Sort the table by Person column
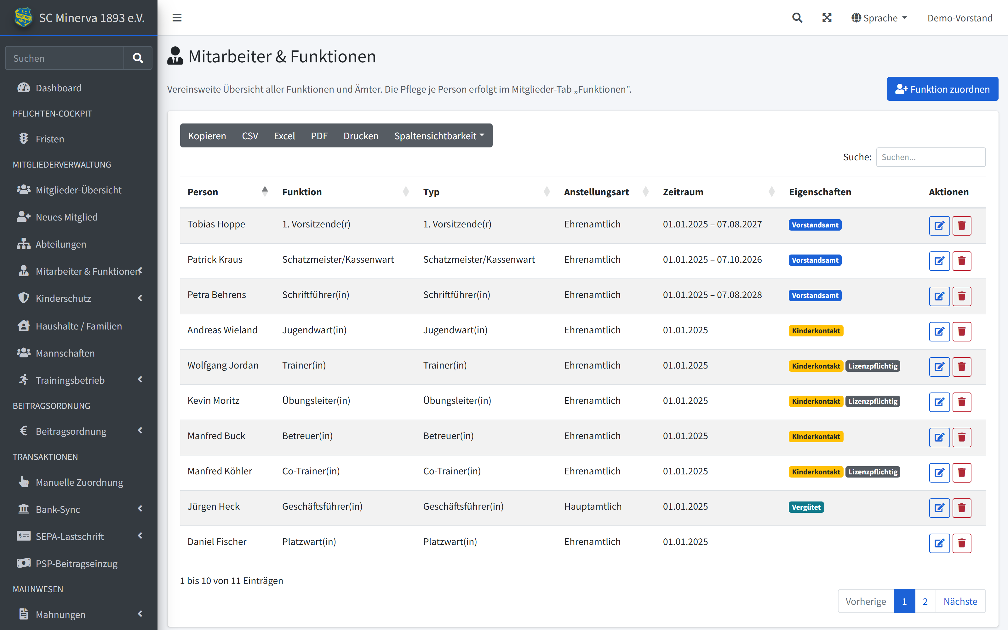Image resolution: width=1008 pixels, height=630 pixels. click(227, 192)
